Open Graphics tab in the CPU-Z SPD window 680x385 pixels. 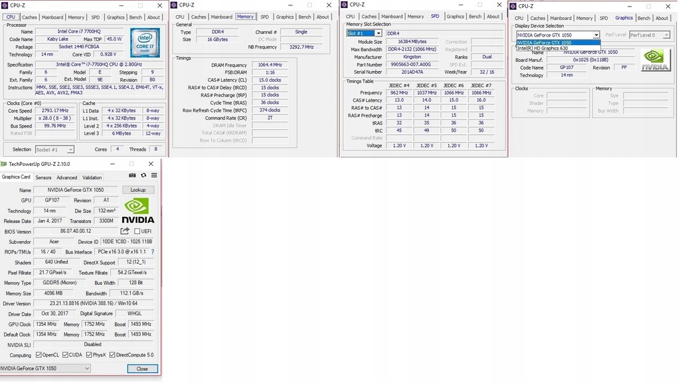click(x=456, y=17)
